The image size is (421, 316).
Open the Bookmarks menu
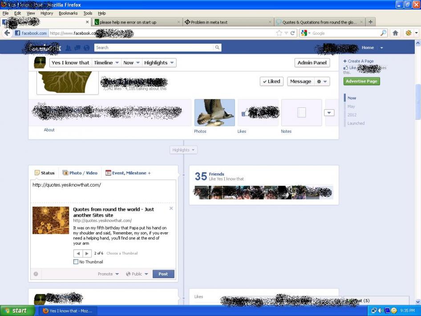[x=68, y=13]
